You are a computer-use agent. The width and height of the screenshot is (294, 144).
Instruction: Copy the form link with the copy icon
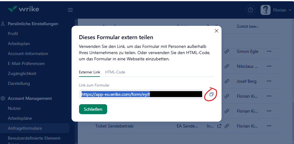coord(212,94)
